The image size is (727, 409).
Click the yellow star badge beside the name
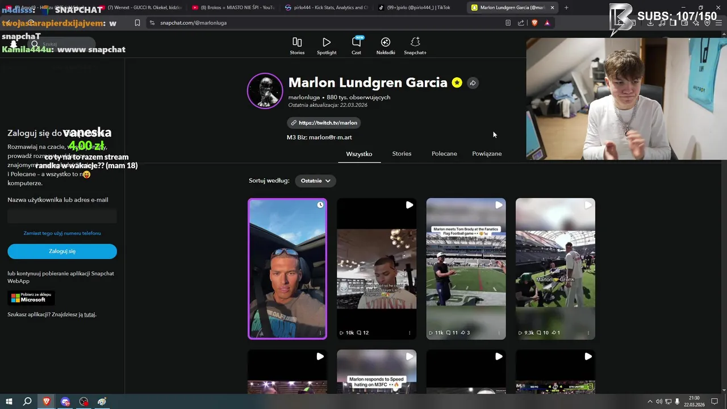pyautogui.click(x=457, y=83)
